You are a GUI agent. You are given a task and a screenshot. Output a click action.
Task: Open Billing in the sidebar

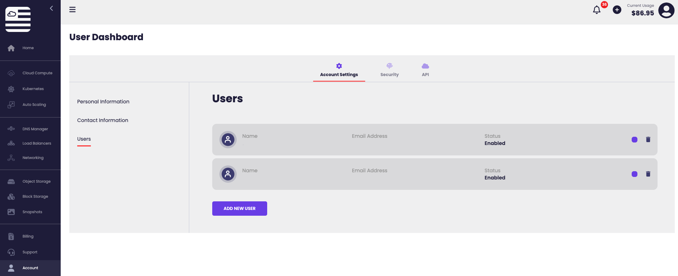coord(28,237)
